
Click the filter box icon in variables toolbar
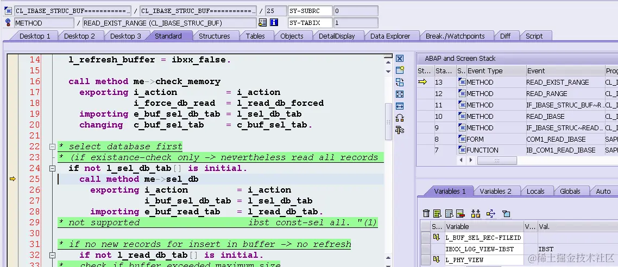pos(507,214)
